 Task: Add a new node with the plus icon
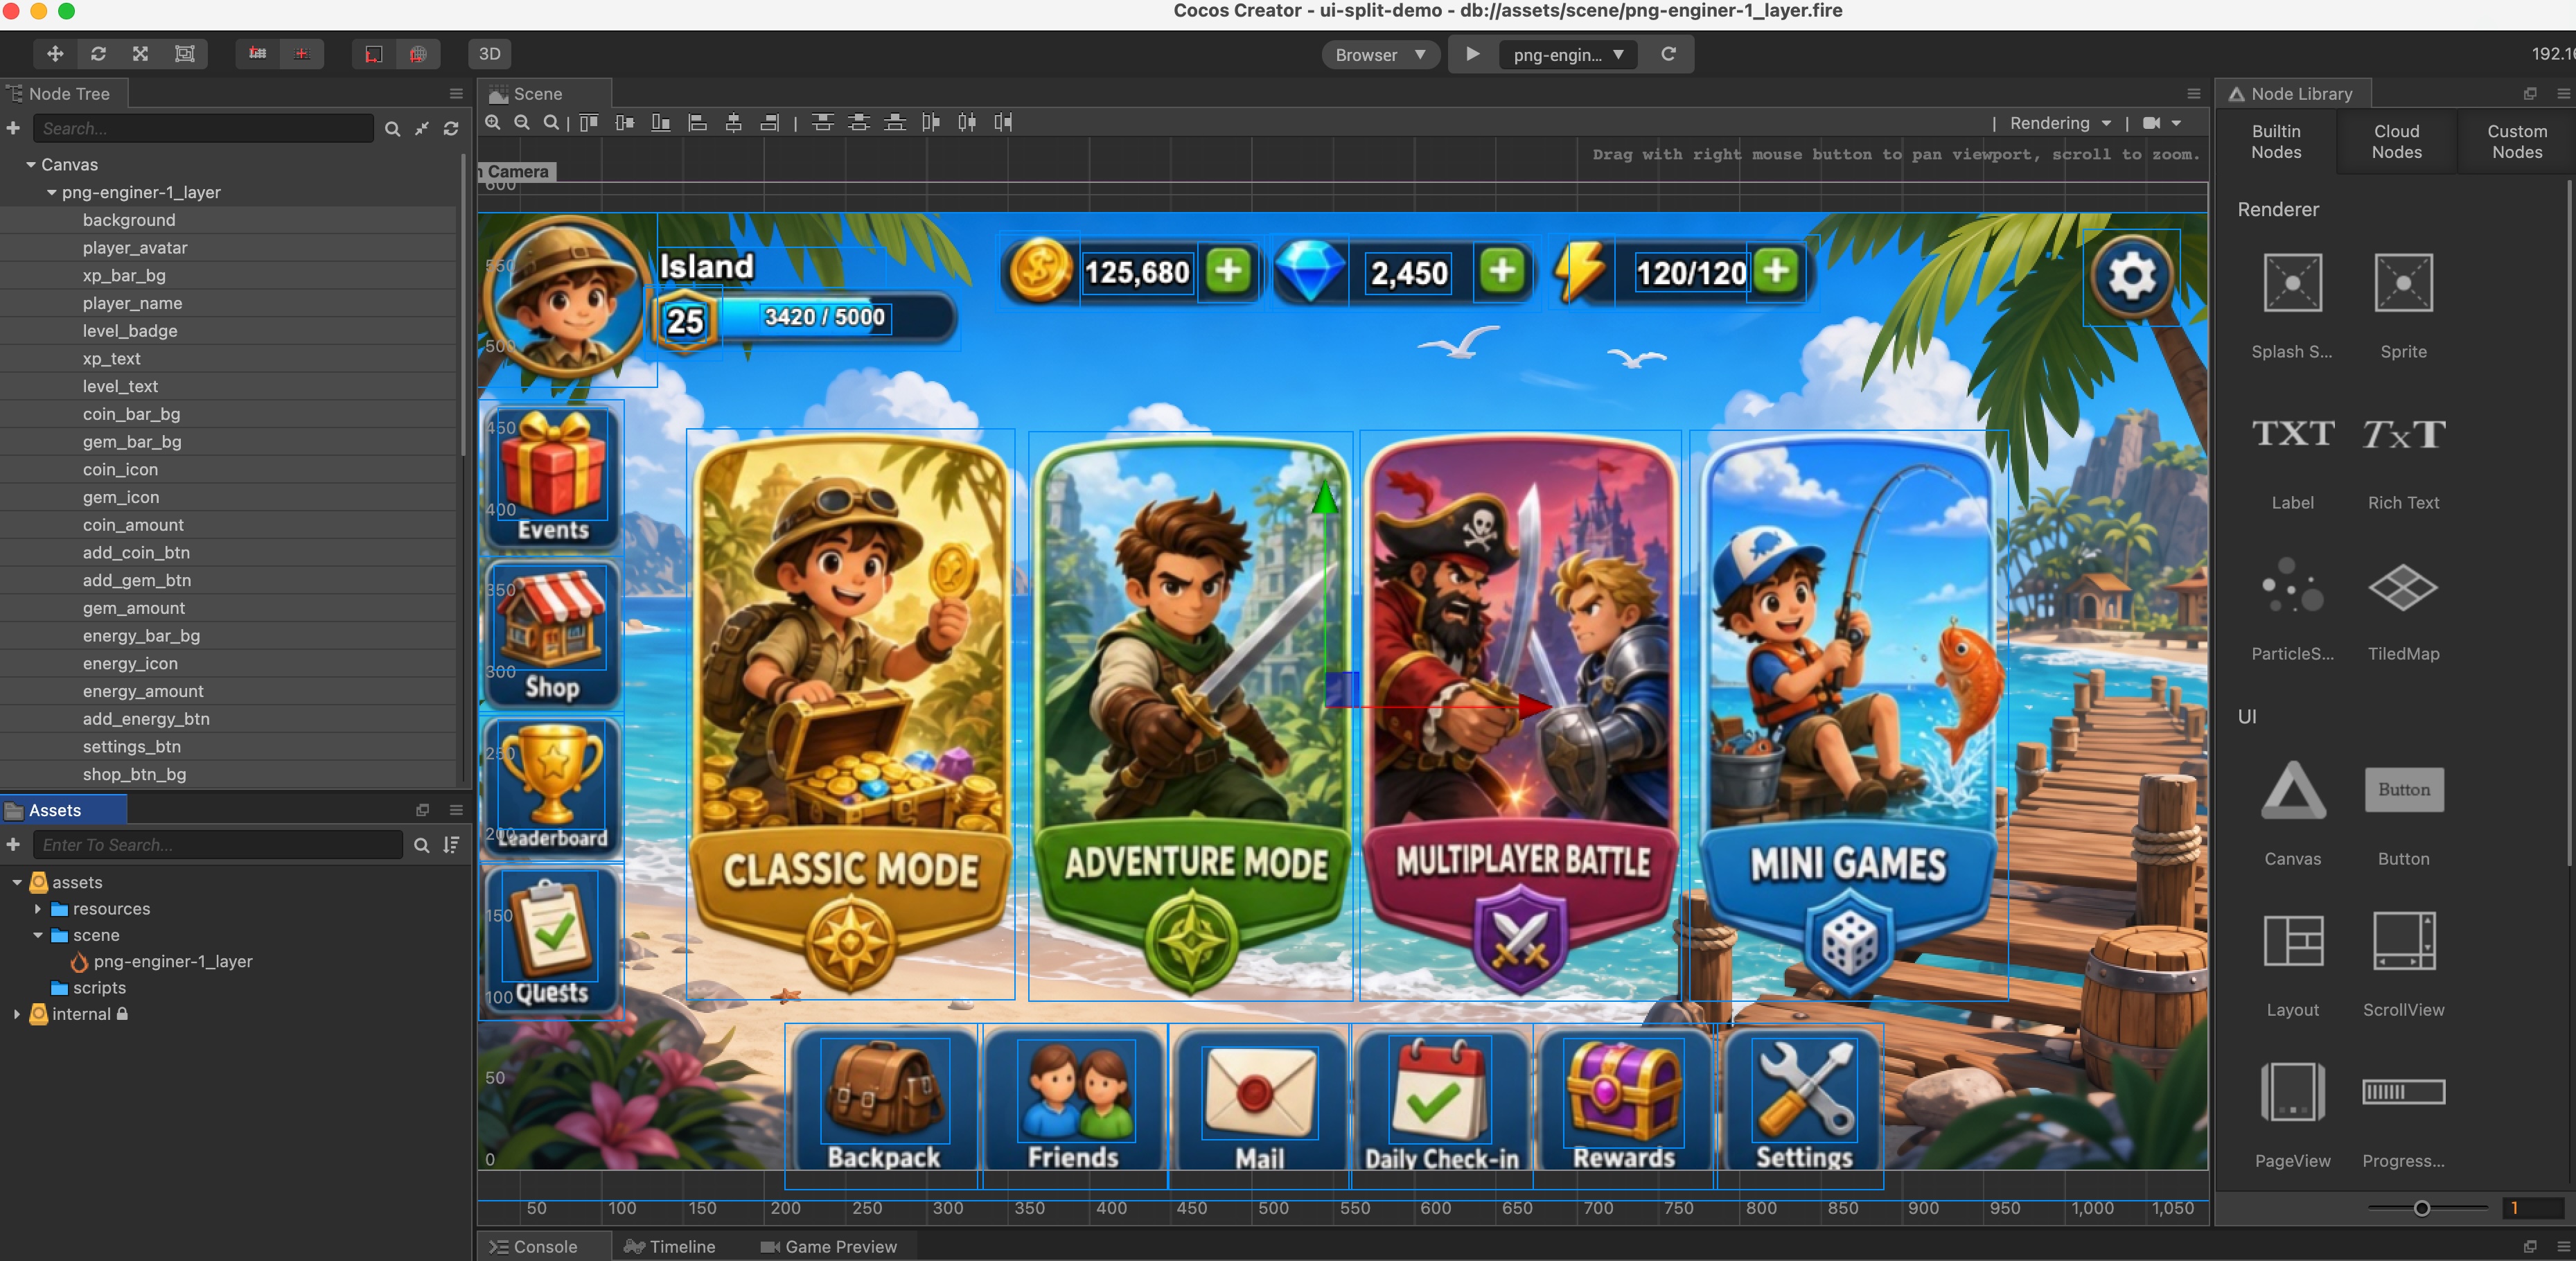[13, 128]
